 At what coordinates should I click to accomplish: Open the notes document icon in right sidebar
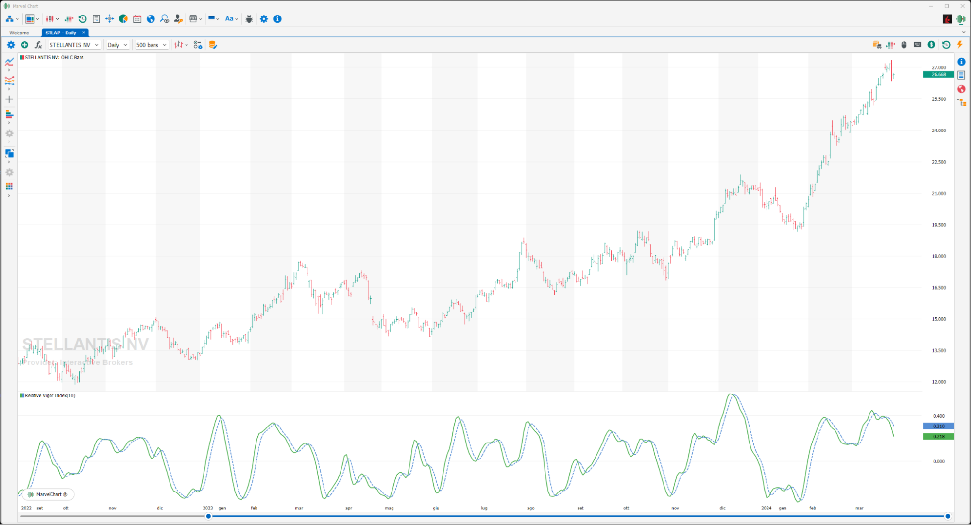961,75
